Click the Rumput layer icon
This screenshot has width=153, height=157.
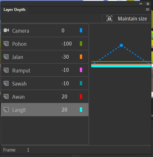[x=6, y=70]
